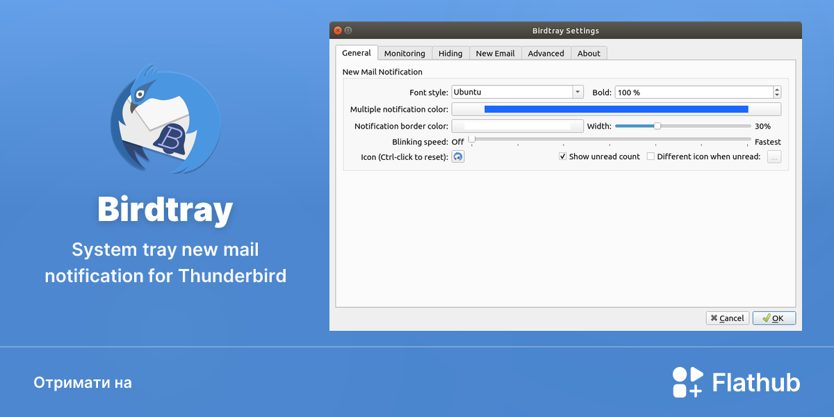The image size is (834, 417).
Task: Pick the notification border color swatch
Action: [x=518, y=126]
